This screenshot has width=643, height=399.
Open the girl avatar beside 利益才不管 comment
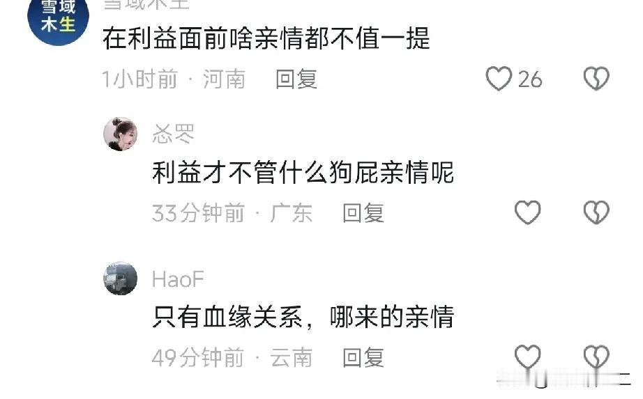point(120,134)
